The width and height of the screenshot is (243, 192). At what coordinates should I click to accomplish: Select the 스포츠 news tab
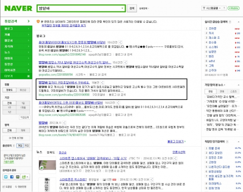click(x=233, y=91)
